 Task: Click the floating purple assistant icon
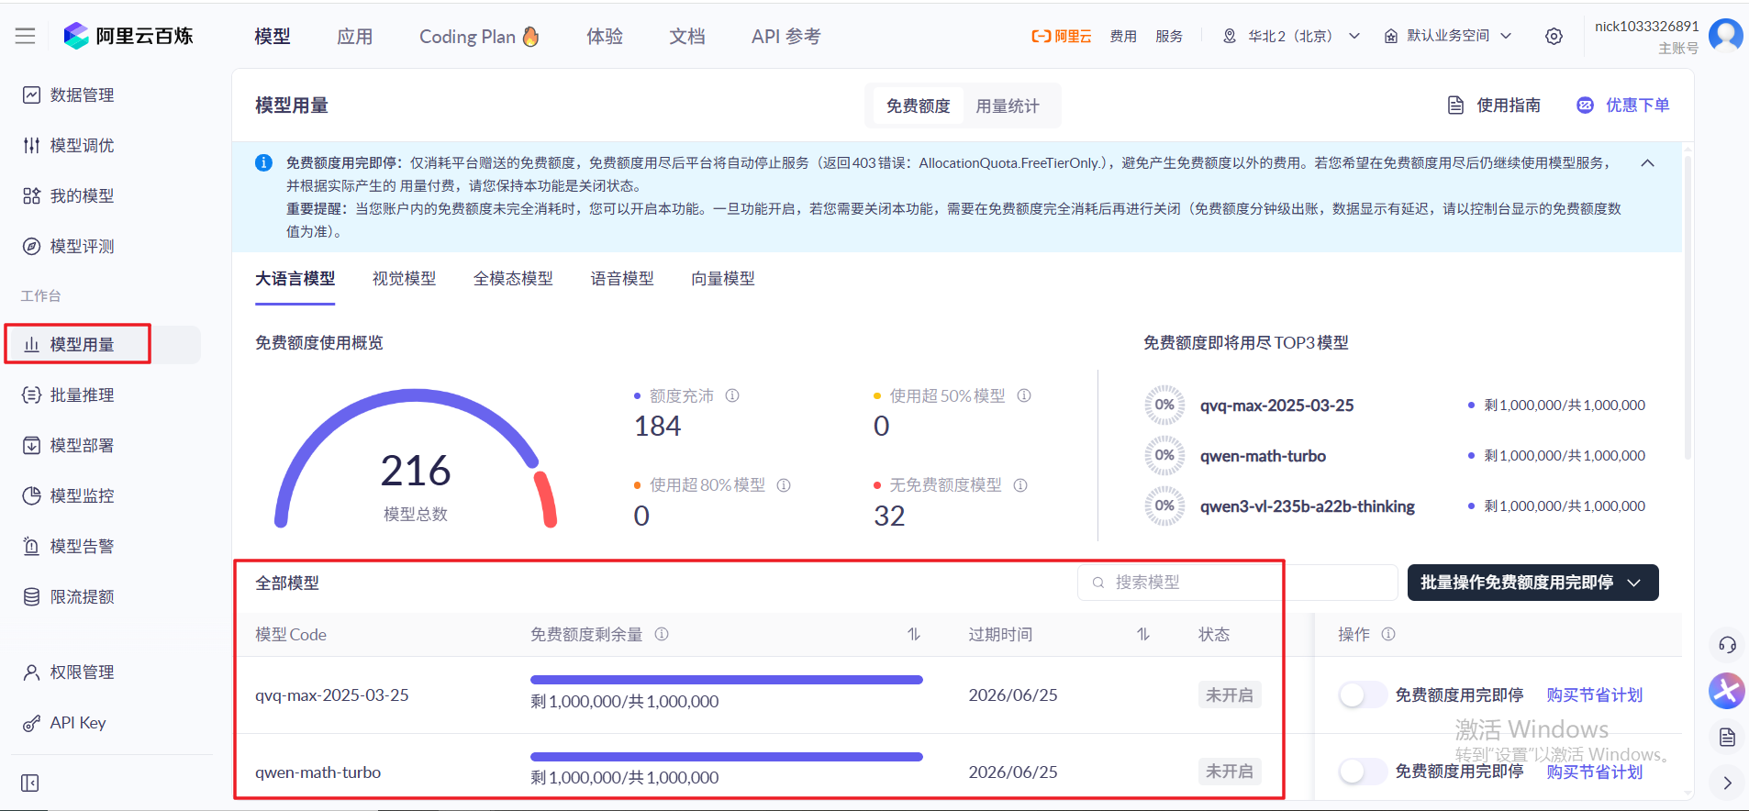coord(1726,691)
